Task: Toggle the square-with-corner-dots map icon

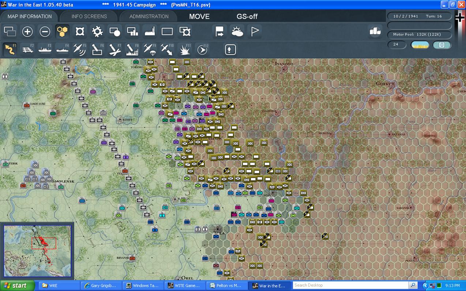Action: 80,31
